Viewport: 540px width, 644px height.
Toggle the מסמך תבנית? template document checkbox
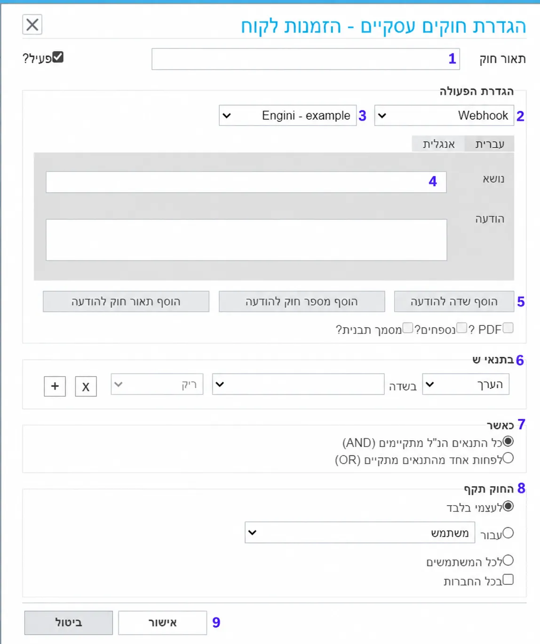pyautogui.click(x=408, y=328)
